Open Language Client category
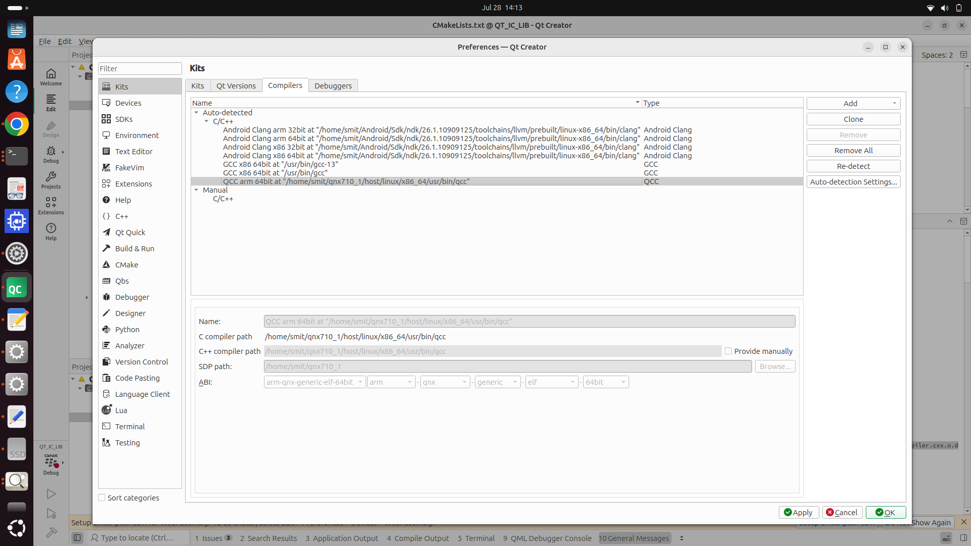The height and width of the screenshot is (546, 971). (x=140, y=394)
